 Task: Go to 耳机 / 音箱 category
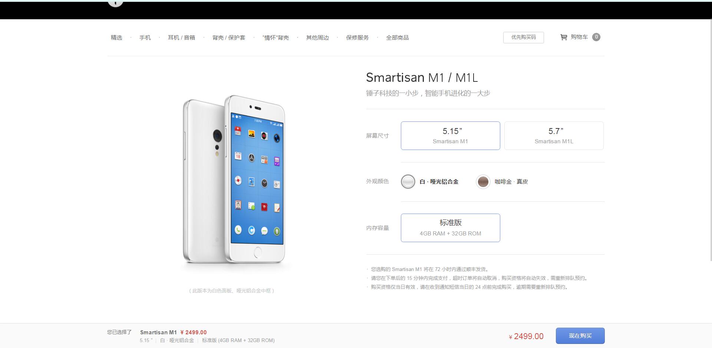[181, 37]
